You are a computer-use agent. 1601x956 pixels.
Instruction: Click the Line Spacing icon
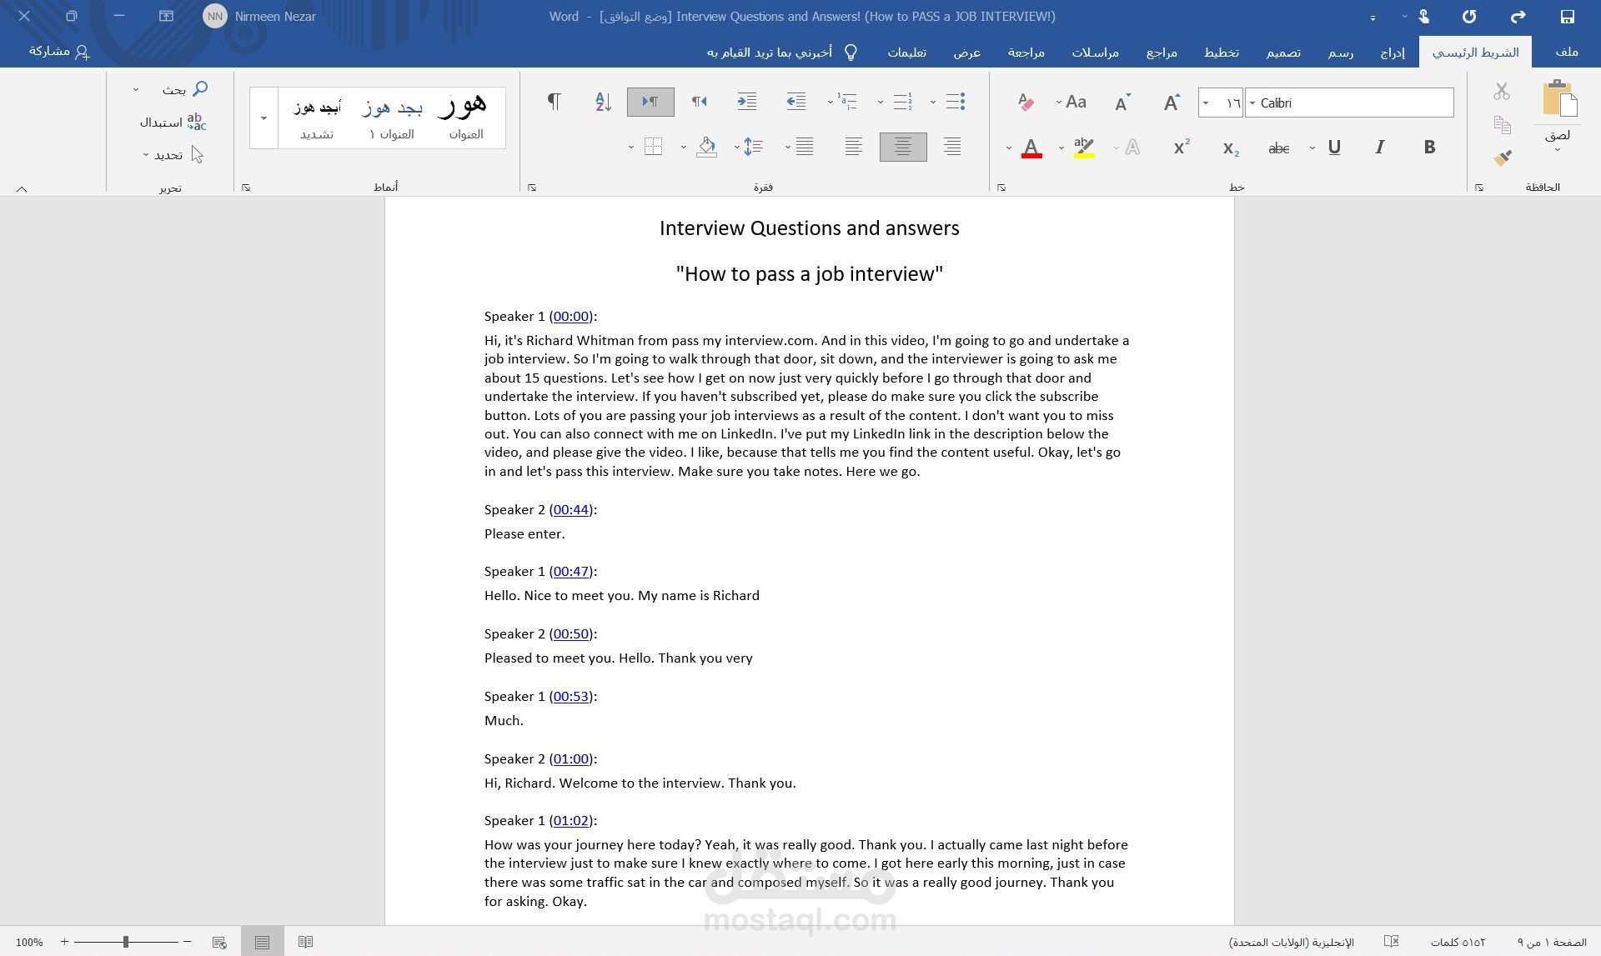pos(753,148)
